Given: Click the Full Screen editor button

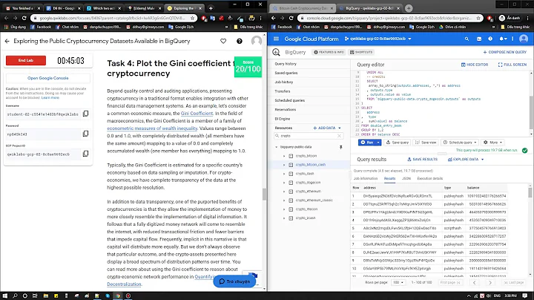Looking at the screenshot, I should tap(512, 65).
